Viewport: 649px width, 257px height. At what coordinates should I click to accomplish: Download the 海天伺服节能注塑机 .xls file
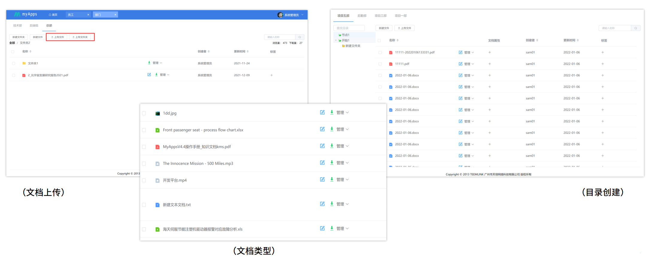(x=332, y=228)
